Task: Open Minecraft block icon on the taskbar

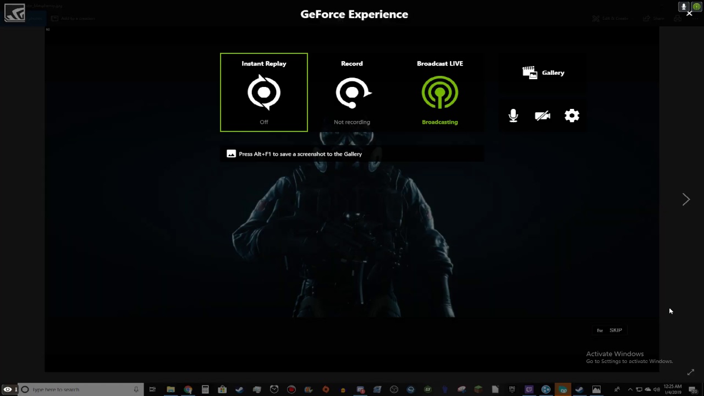Action: [479, 389]
